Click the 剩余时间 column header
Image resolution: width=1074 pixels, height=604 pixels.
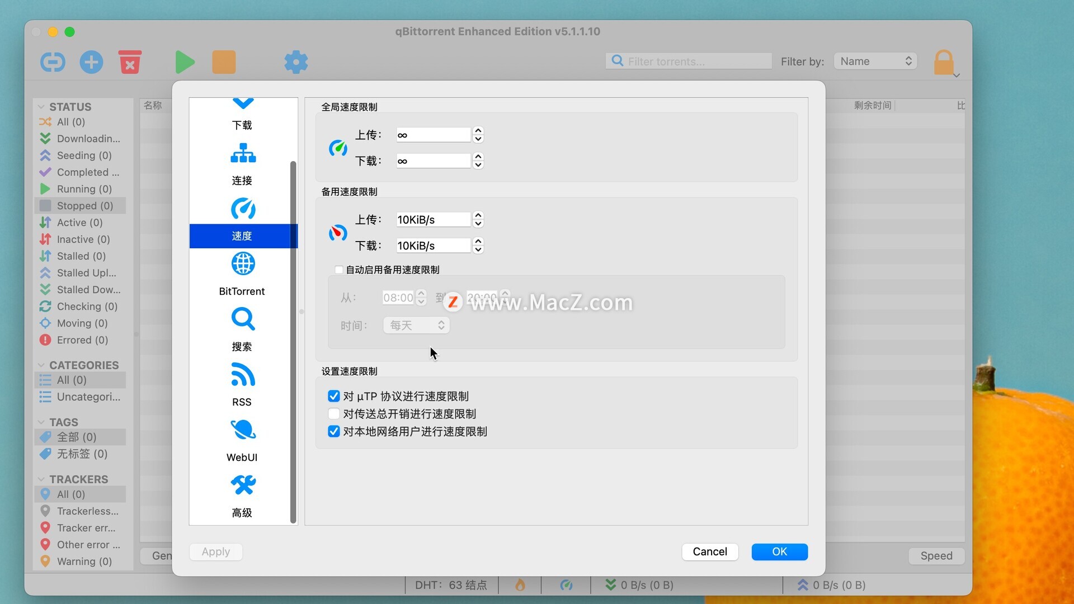(873, 105)
